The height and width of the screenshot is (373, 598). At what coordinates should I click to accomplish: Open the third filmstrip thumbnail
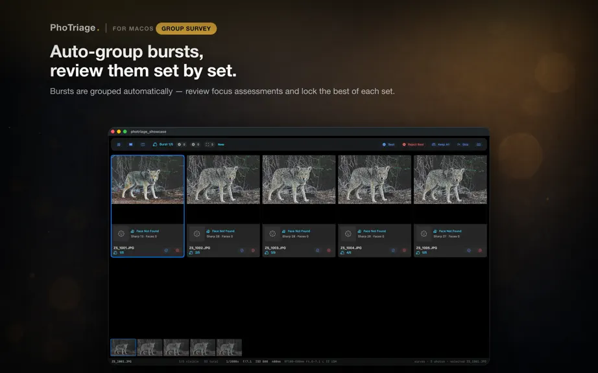176,347
